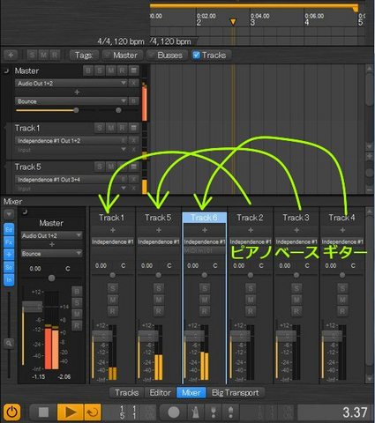Click Master pan slider knob in track header

pyautogui.click(x=118, y=110)
